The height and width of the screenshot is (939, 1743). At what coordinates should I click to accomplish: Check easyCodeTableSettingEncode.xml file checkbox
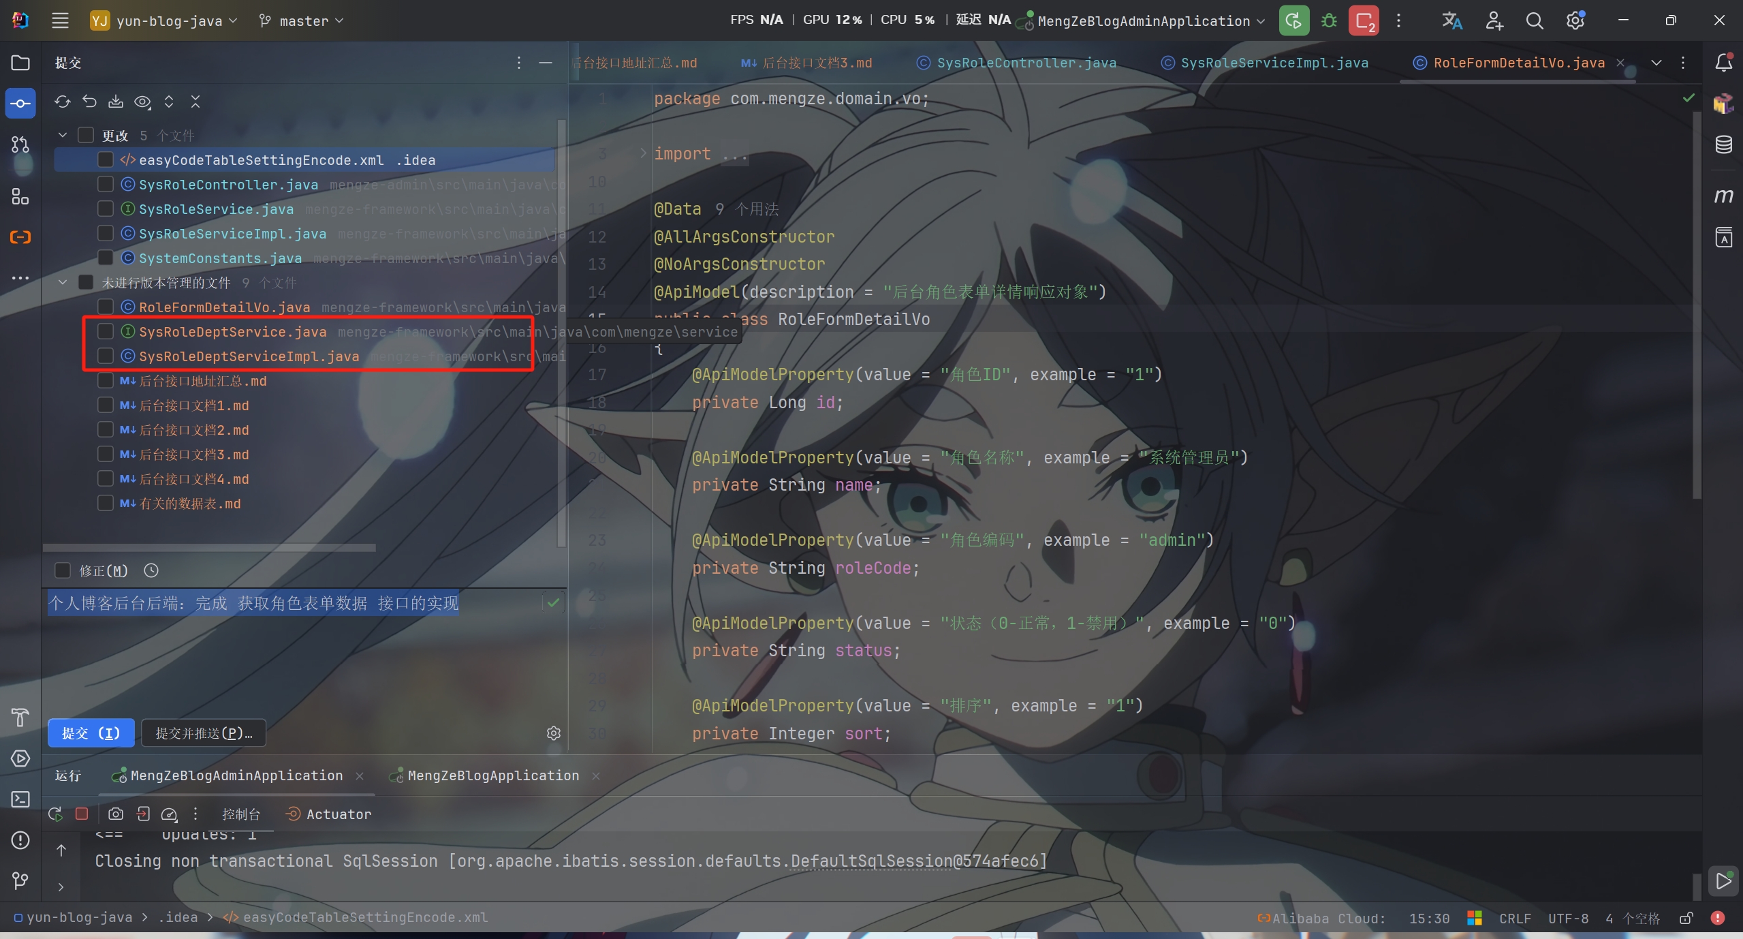pyautogui.click(x=106, y=159)
